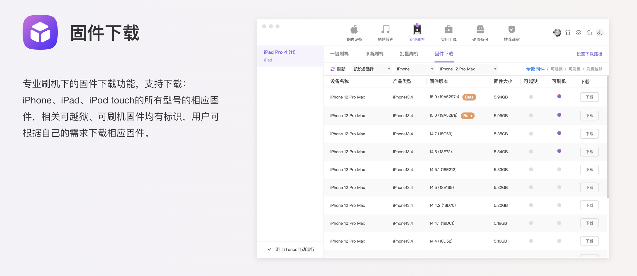Download firmware 14.4.1 (18D61)
This screenshot has height=276, width=637.
(589, 223)
